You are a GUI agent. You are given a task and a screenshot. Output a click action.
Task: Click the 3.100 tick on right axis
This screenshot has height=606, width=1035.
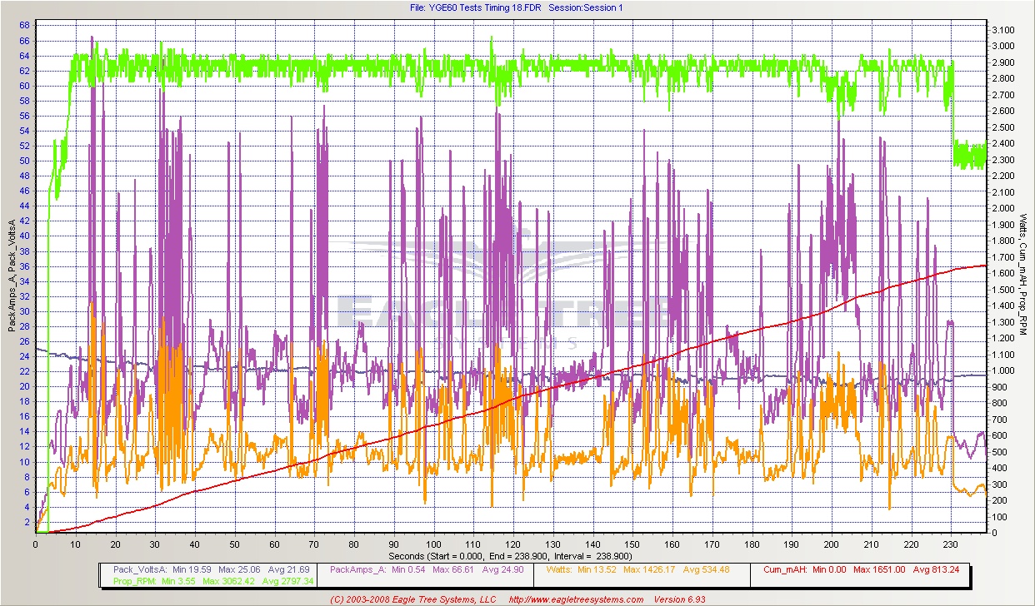[x=1003, y=30]
